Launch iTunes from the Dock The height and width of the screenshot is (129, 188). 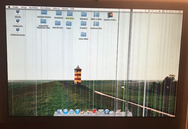77,112
